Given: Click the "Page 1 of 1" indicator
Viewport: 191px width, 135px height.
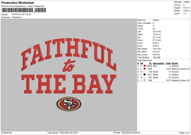Looking at the screenshot, I should click(184, 132).
